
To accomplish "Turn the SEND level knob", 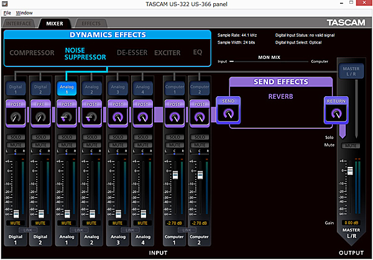I will point(228,113).
